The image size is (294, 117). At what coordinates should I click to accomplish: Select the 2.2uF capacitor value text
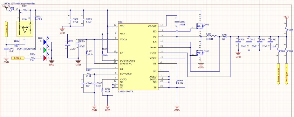pos(72,49)
